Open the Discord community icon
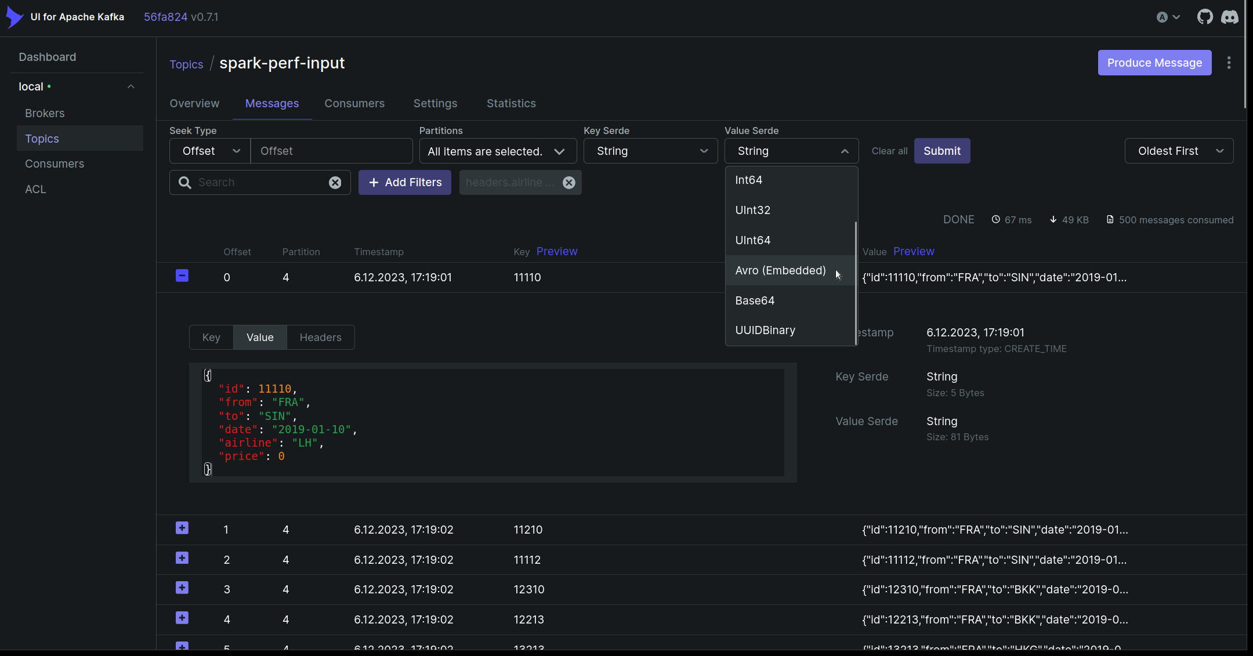 pyautogui.click(x=1230, y=17)
